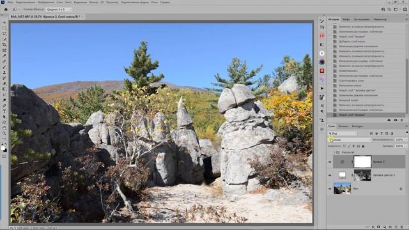Click the opacity value field
The image size is (409, 230).
click(399, 140)
